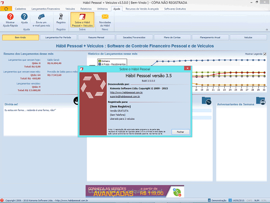Click the folder with clock icon
270x203 pixels.
click(x=206, y=101)
